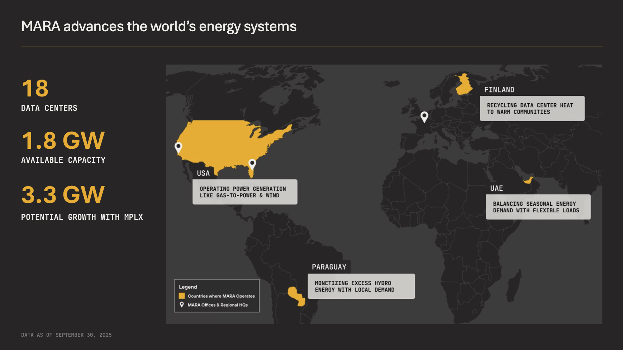
Task: Click the "USA" country label
Action: point(203,173)
